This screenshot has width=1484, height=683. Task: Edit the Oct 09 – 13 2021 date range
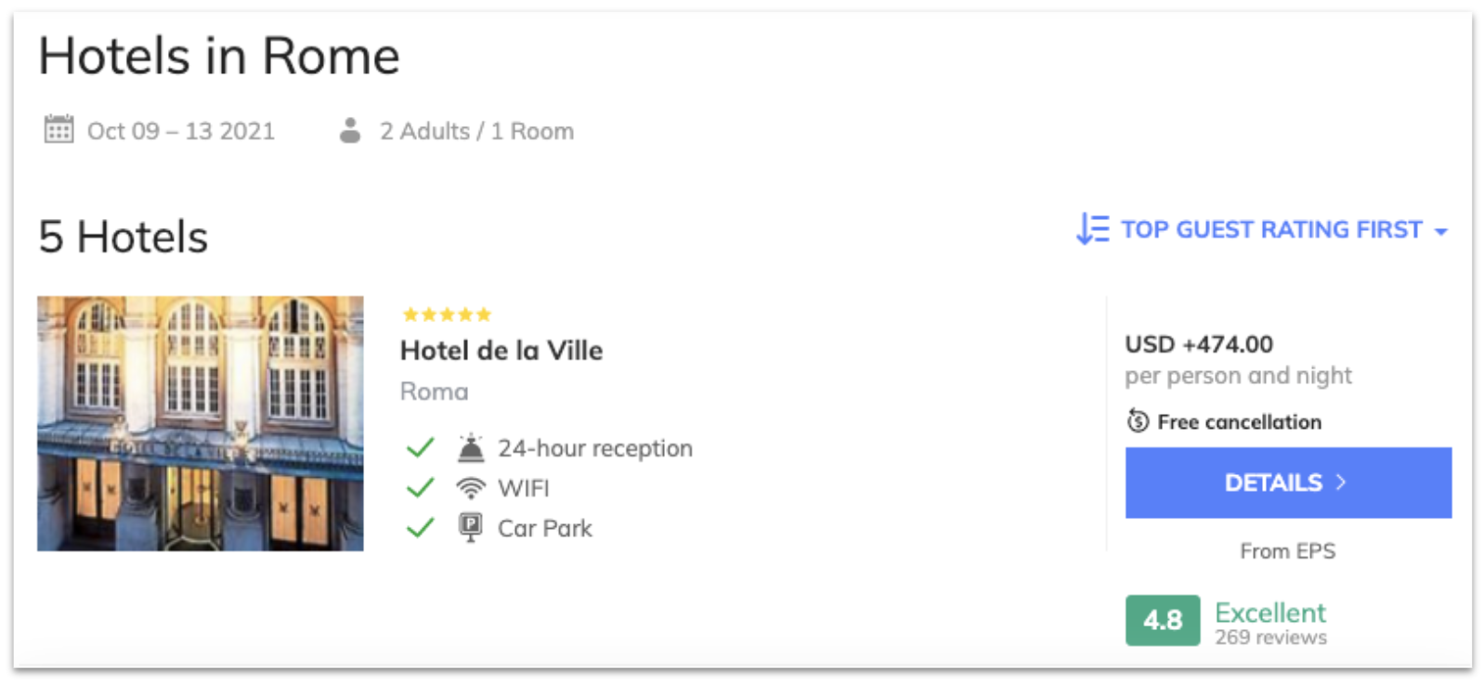pyautogui.click(x=181, y=131)
